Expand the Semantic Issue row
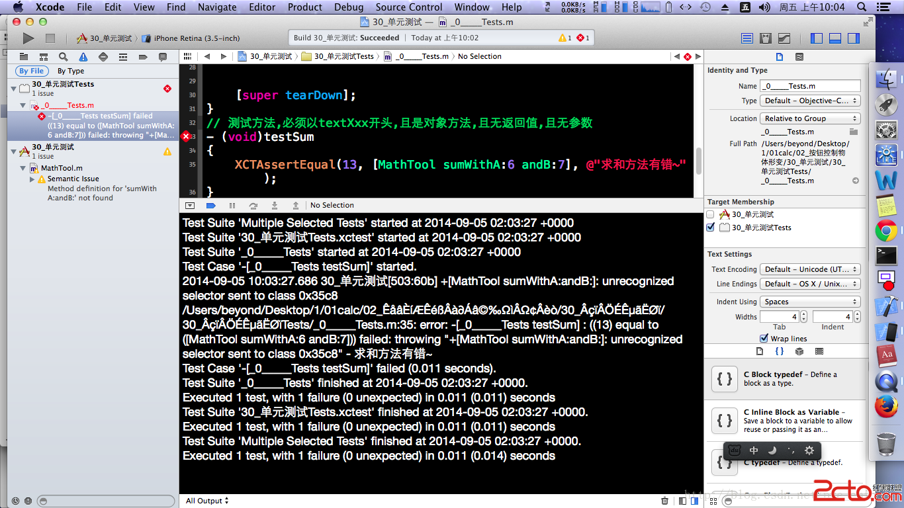The height and width of the screenshot is (508, 904). 32,179
